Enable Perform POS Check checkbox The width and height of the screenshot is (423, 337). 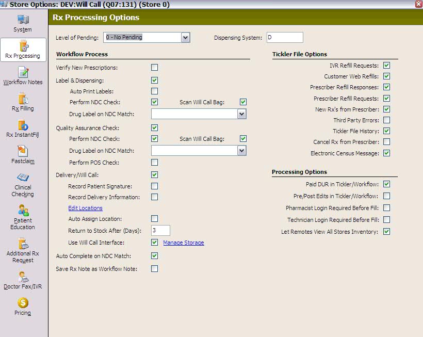point(155,162)
